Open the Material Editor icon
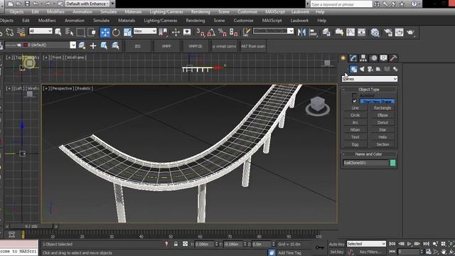 point(375,32)
